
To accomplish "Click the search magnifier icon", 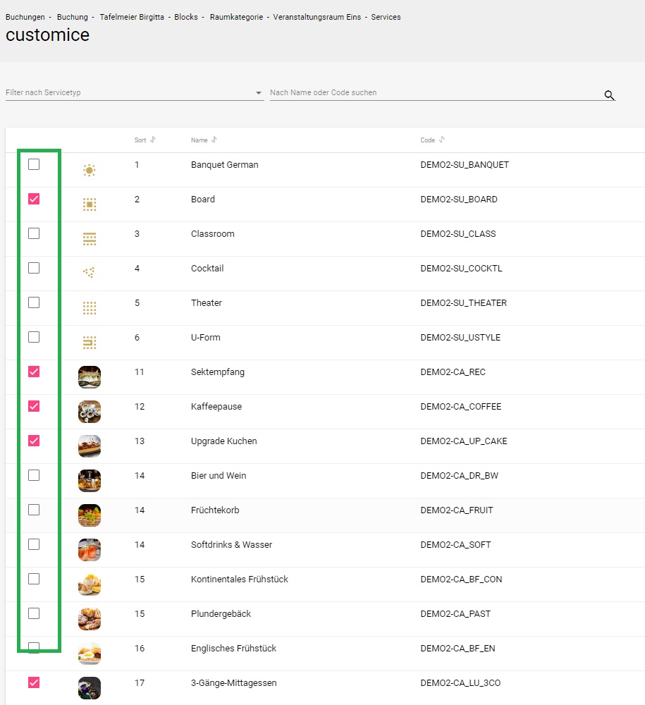I will [x=609, y=95].
